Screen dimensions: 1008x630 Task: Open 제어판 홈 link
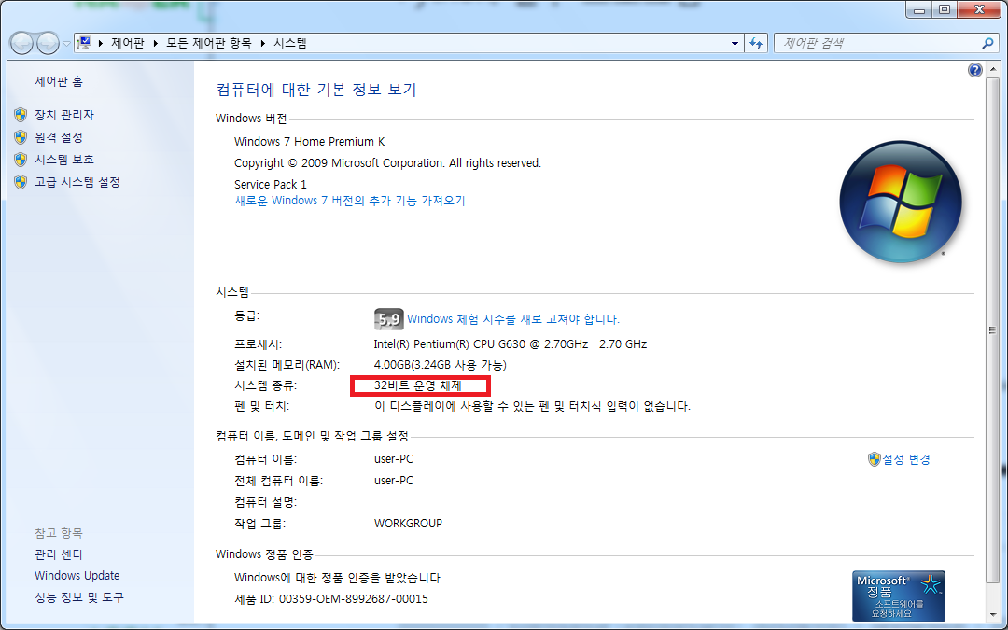tap(59, 81)
